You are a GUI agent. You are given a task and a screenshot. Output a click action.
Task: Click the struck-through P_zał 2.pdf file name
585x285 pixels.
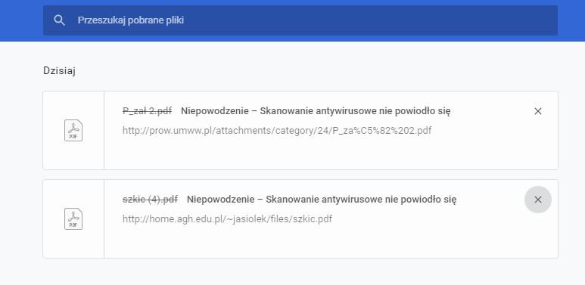point(148,111)
